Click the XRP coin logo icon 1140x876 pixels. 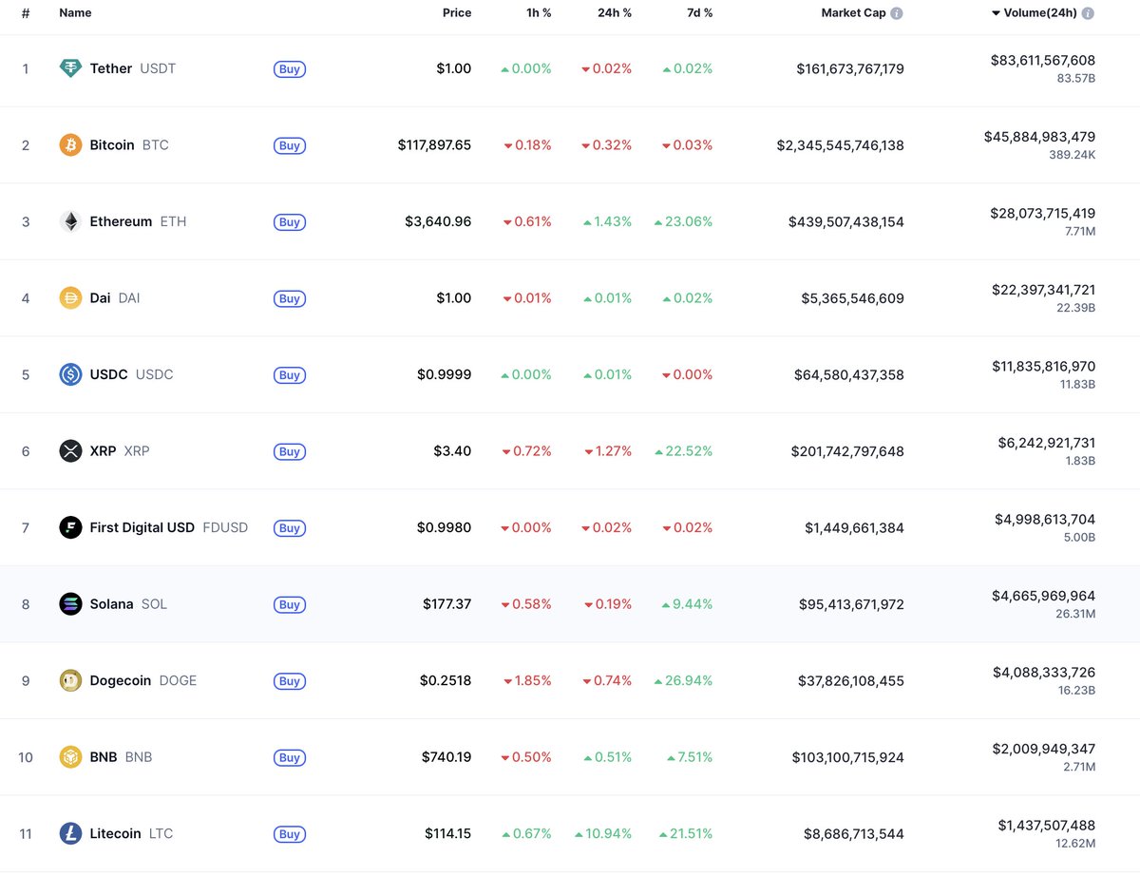tap(70, 451)
